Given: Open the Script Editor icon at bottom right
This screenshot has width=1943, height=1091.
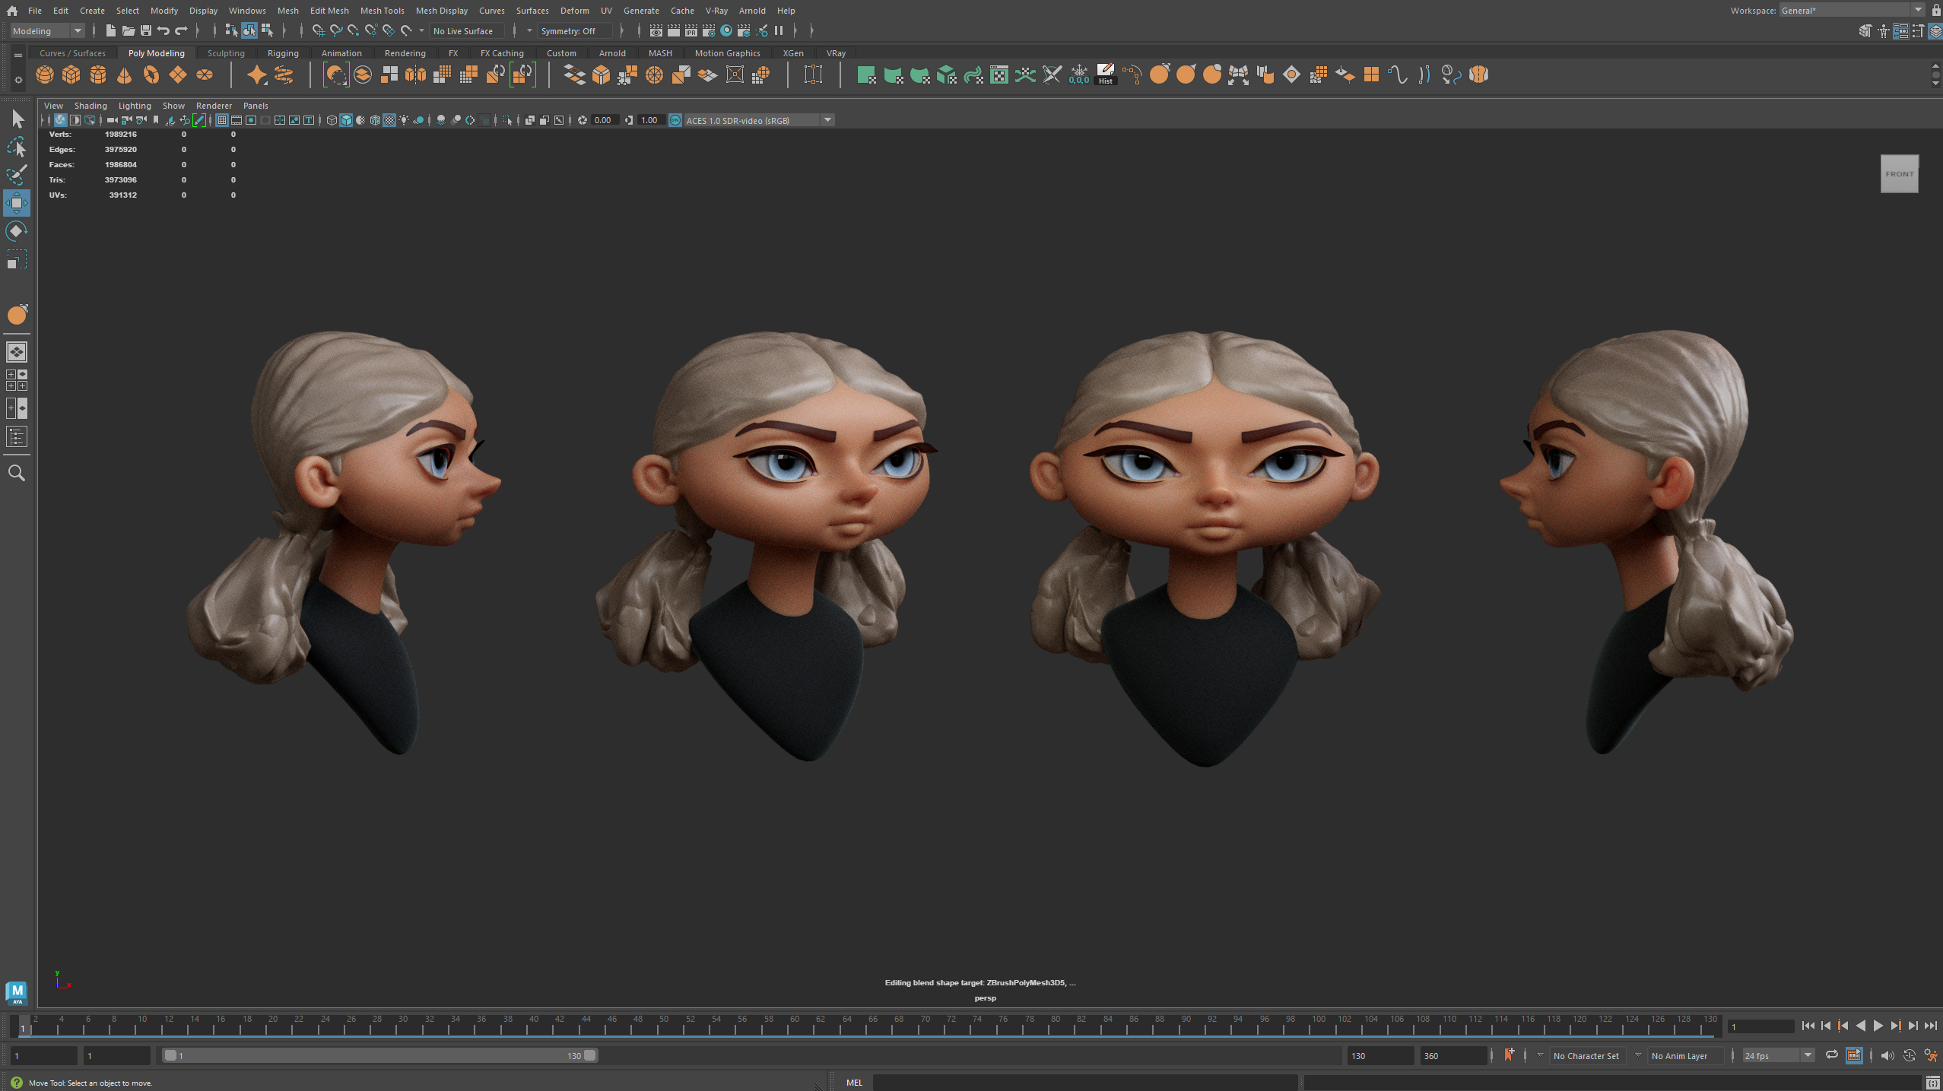Looking at the screenshot, I should tap(1932, 1083).
